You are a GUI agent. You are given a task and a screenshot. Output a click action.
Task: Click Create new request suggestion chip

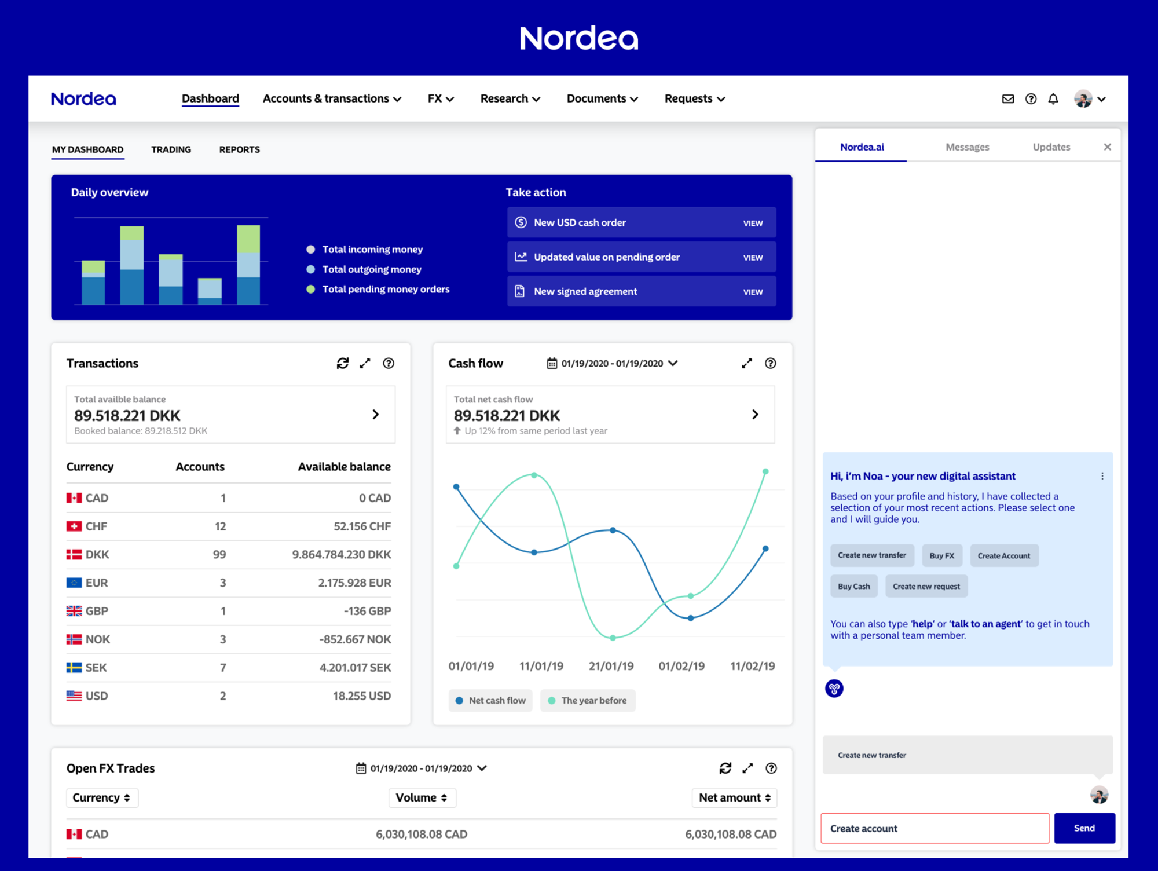[x=926, y=586]
